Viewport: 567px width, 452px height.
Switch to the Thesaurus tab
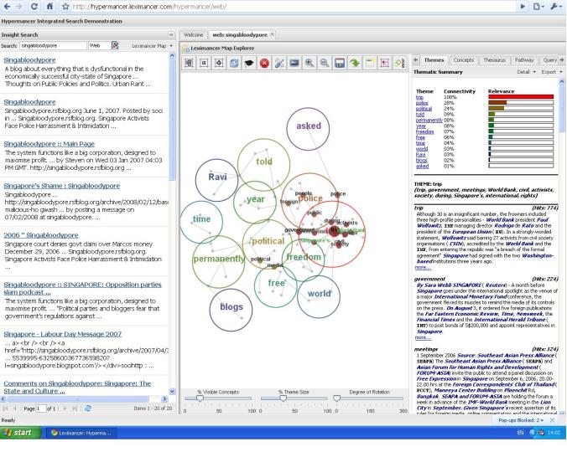pyautogui.click(x=496, y=60)
